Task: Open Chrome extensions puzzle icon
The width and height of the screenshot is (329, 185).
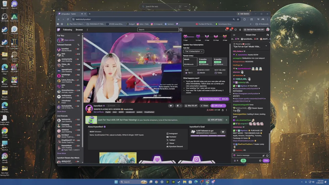Action: pyautogui.click(x=244, y=19)
